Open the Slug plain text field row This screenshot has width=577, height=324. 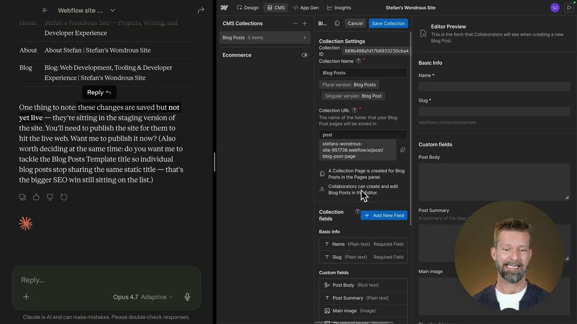tap(363, 257)
